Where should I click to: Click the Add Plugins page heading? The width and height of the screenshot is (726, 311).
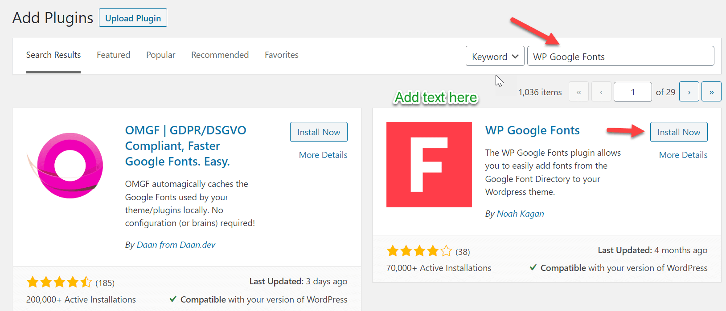click(x=53, y=18)
